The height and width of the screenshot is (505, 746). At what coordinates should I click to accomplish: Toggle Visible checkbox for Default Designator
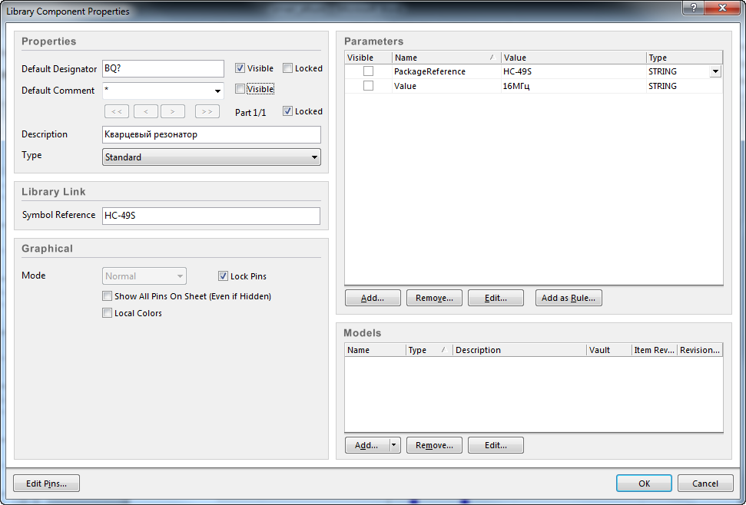tap(240, 68)
